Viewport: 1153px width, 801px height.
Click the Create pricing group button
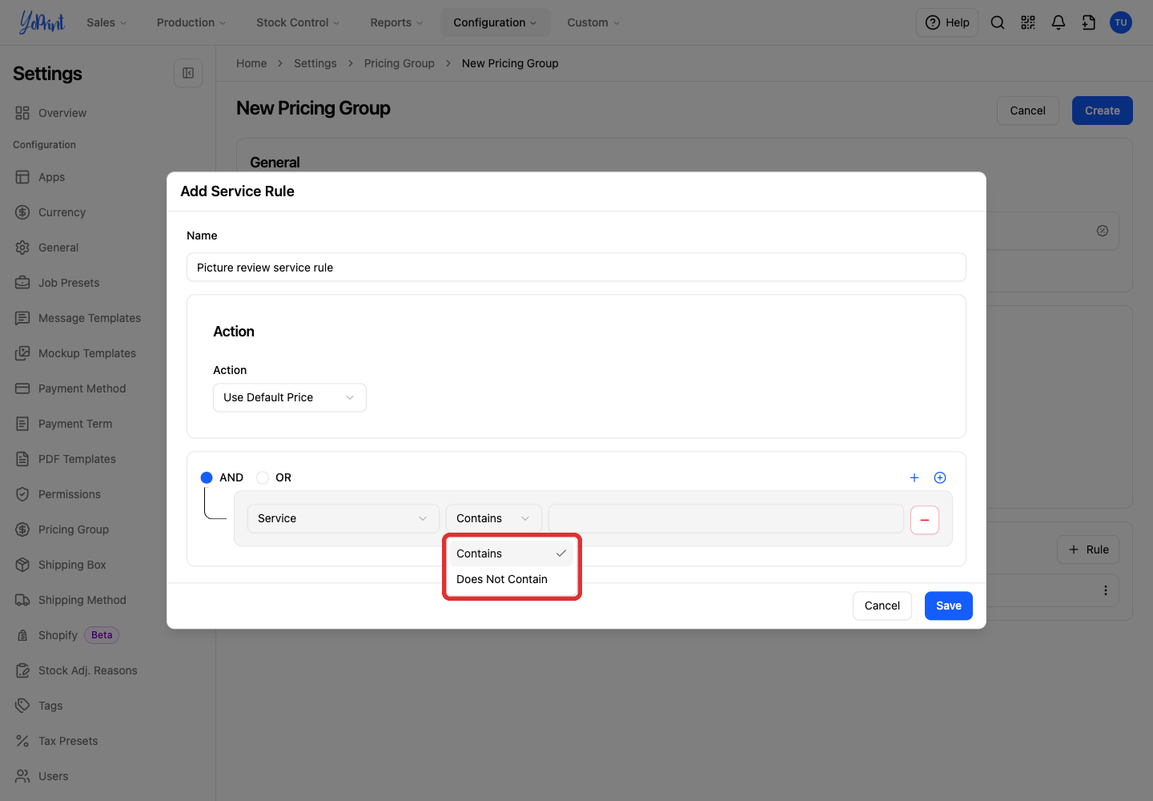1103,111
